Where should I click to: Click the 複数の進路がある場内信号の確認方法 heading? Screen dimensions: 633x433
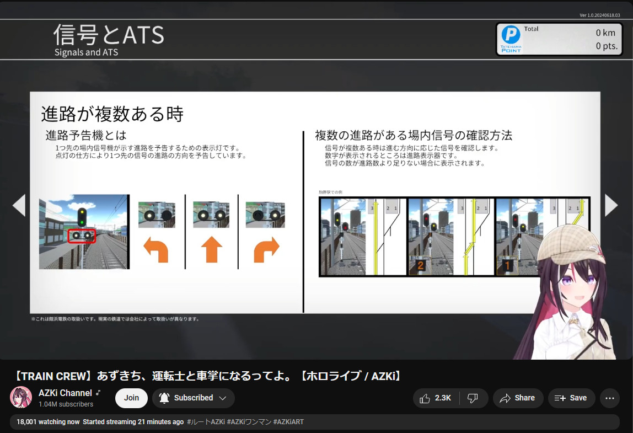[414, 135]
